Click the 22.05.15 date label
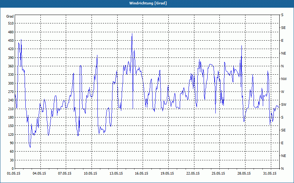The image size is (294, 183). pos(193,173)
